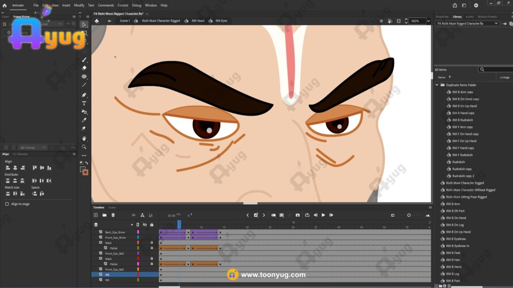Screen dimensions: 513x288
Task: Click the stroke color swatch in the toolbar
Action: [85, 172]
